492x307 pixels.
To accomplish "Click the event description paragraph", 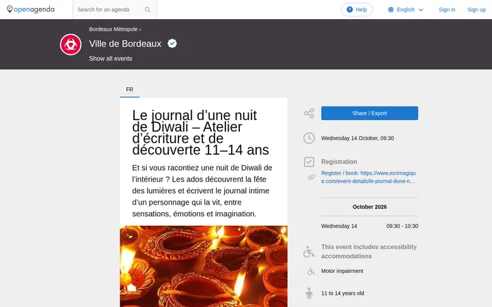I will click(202, 191).
